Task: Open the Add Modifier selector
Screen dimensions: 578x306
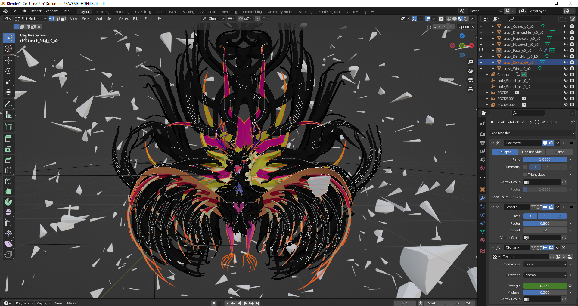Action: click(532, 133)
